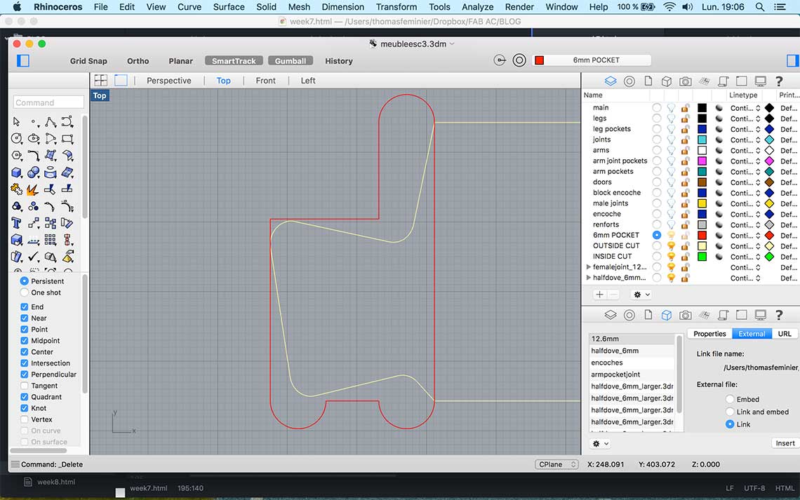Viewport: 800px width, 500px height.
Task: Toggle the End object snap checkbox
Action: pyautogui.click(x=24, y=307)
